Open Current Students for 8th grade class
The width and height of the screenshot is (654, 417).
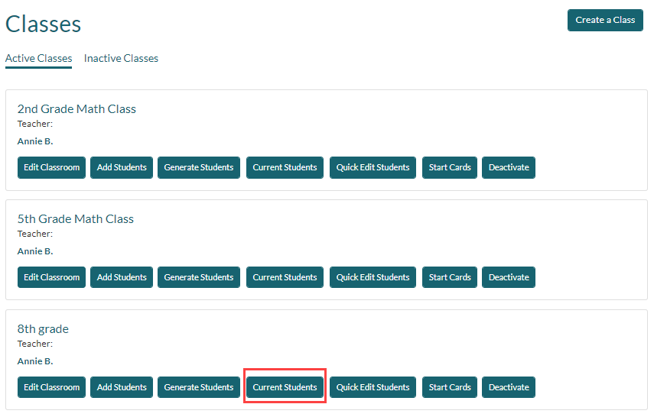point(285,387)
